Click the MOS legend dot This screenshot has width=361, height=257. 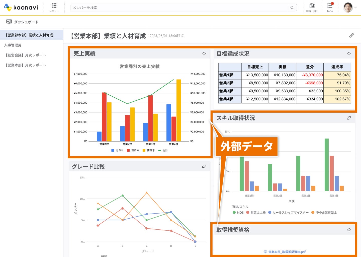click(234, 212)
